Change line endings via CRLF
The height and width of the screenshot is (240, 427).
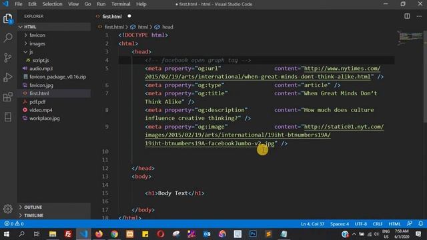(378, 224)
